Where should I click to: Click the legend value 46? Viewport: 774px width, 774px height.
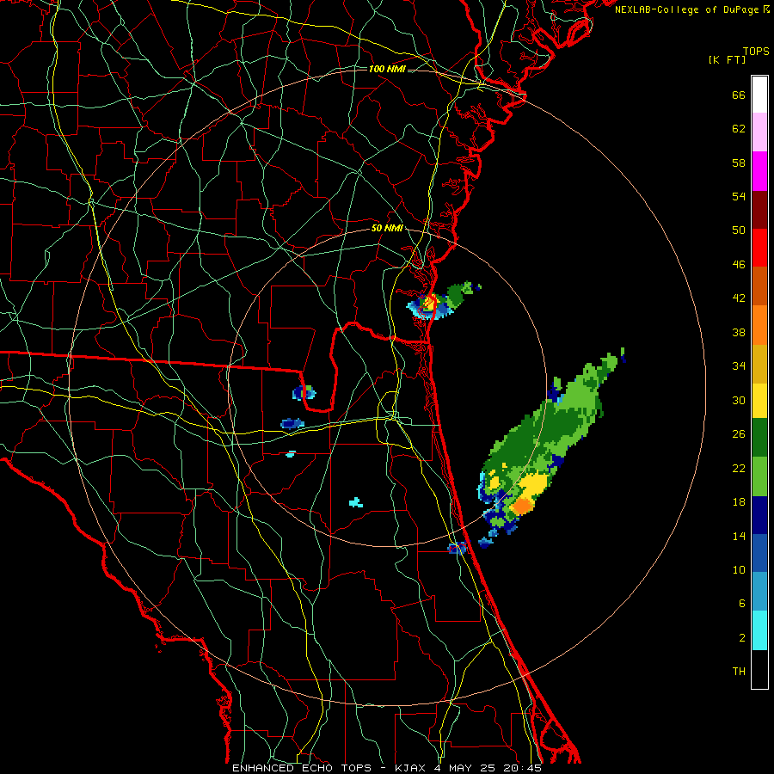click(x=739, y=265)
